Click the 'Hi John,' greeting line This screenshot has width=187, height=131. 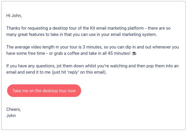[x=14, y=15]
